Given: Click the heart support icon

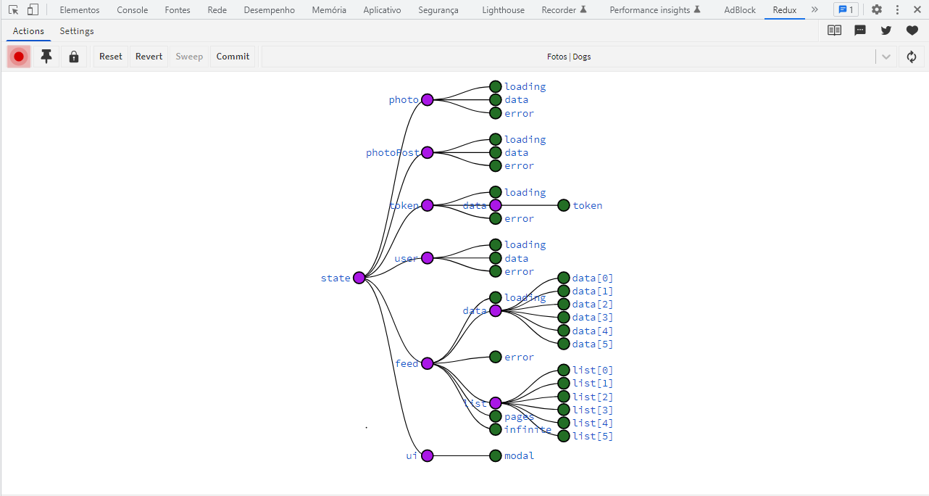Looking at the screenshot, I should pos(910,30).
